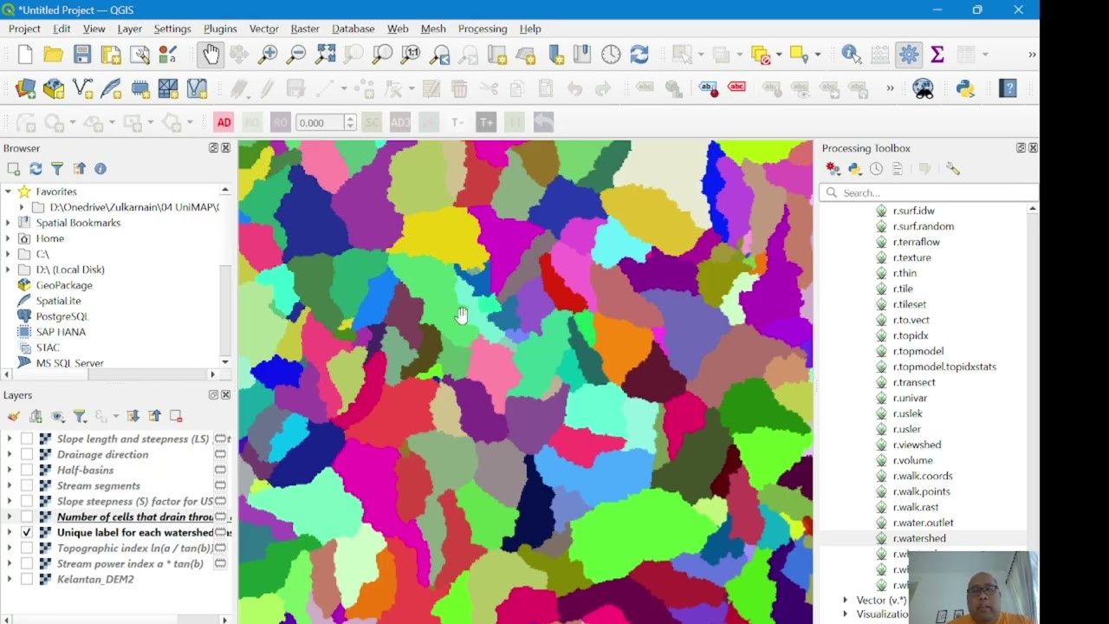
Task: Click the Processing Toolbox search field
Action: click(928, 192)
